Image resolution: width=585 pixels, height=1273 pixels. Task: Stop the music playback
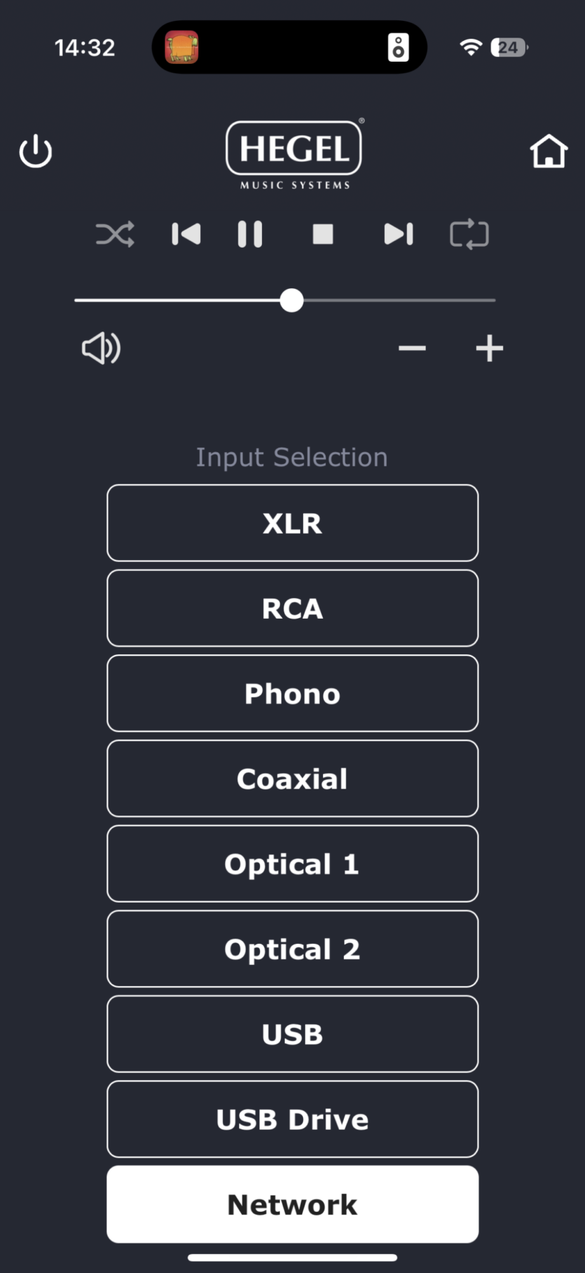coord(323,234)
